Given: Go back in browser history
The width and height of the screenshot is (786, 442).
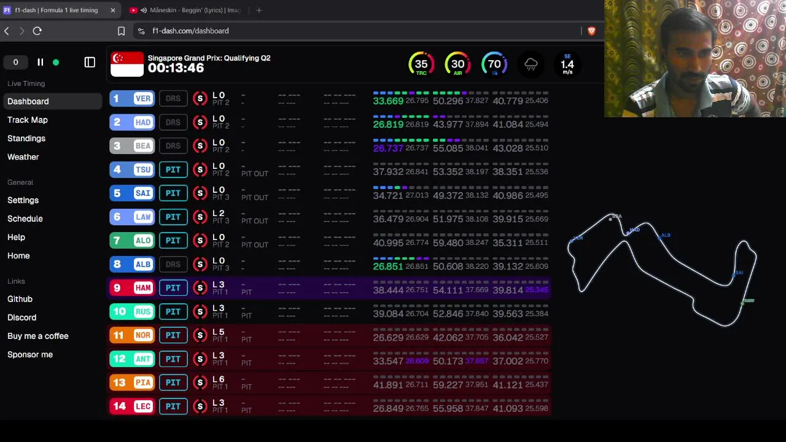Looking at the screenshot, I should (7, 31).
